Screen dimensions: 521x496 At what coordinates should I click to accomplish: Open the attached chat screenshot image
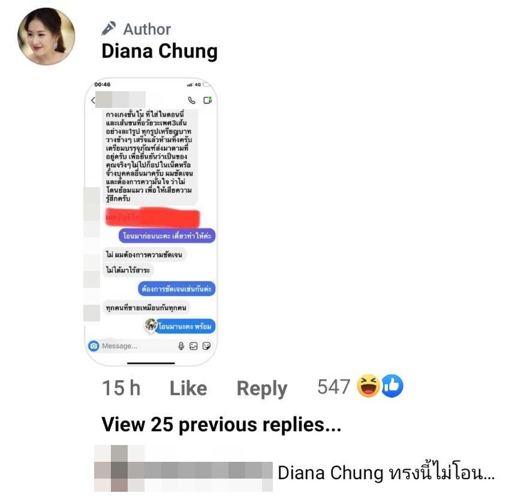coord(151,222)
